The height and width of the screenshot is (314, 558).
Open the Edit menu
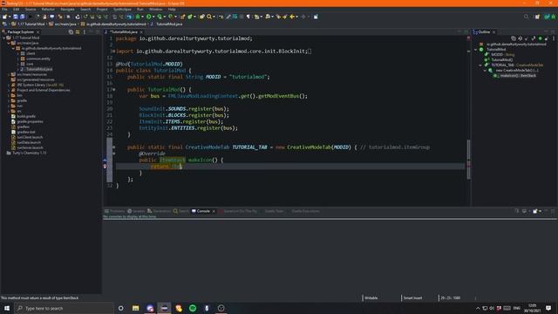click(x=17, y=10)
